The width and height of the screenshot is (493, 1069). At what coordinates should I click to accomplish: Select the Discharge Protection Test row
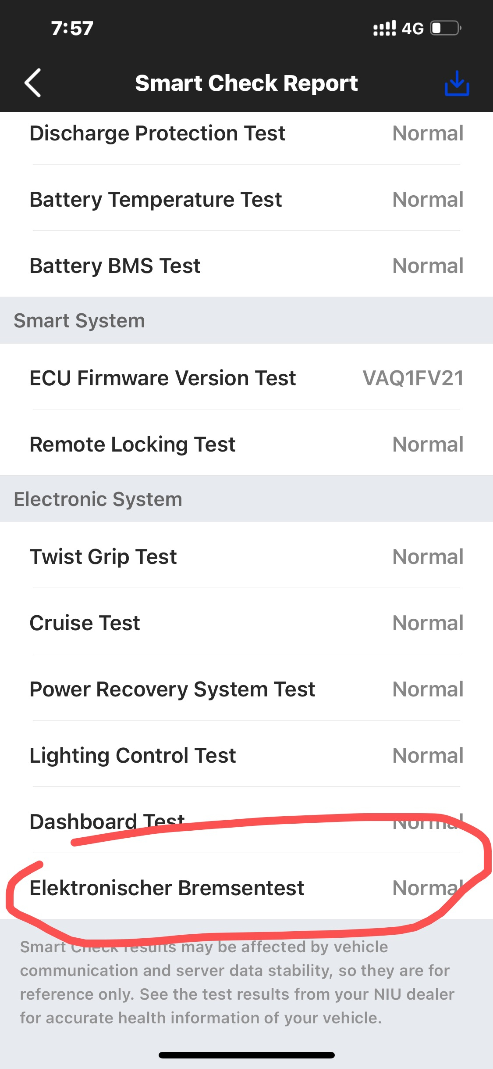pyautogui.click(x=246, y=133)
